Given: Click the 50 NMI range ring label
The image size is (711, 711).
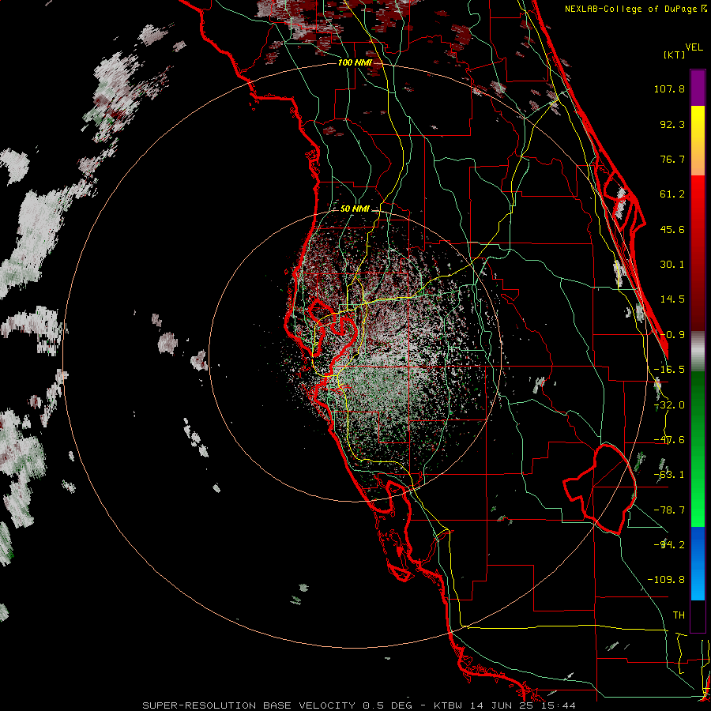Looking at the screenshot, I should click(355, 209).
